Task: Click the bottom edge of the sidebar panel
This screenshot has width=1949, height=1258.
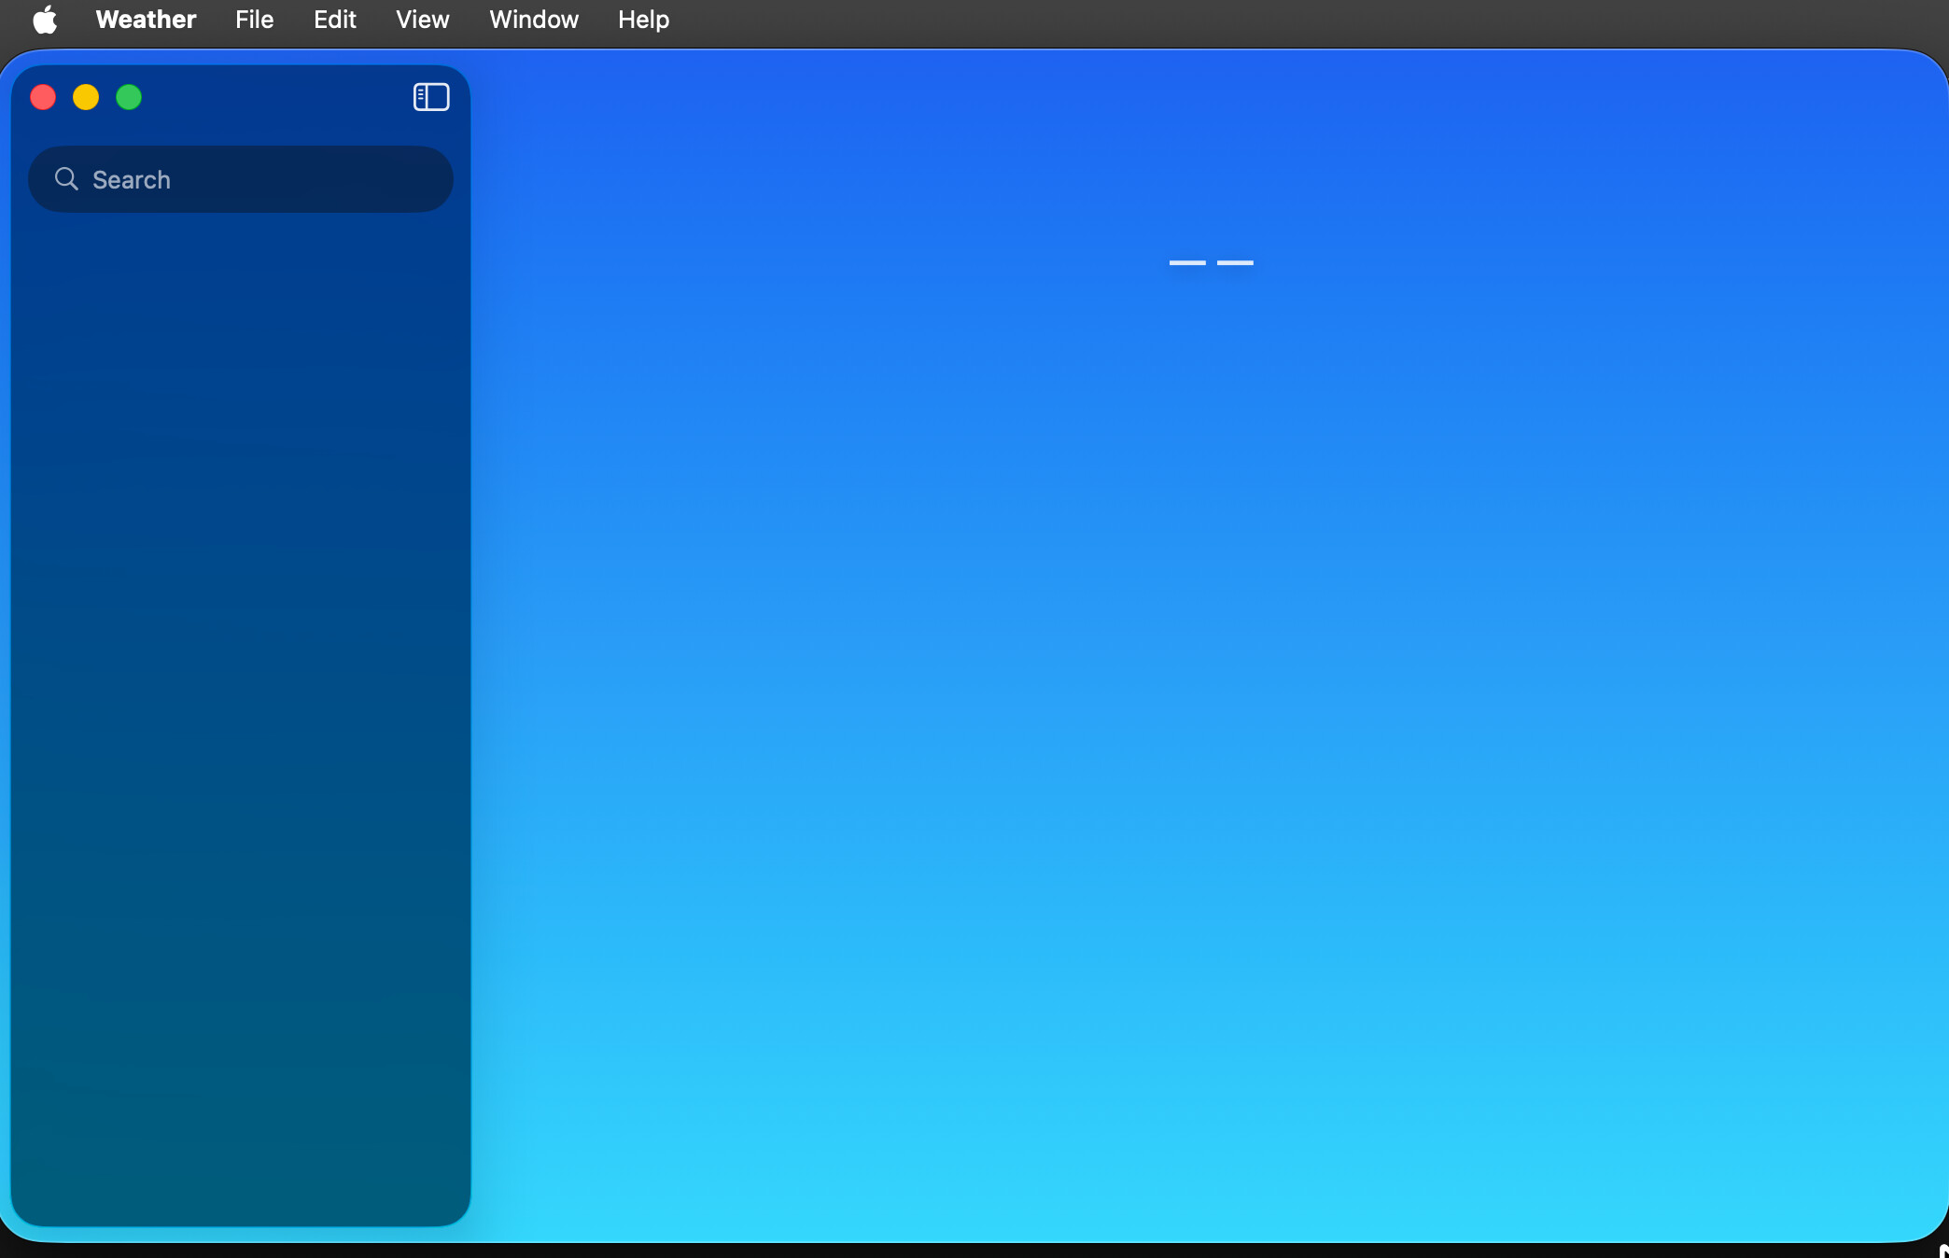Action: (x=240, y=1221)
